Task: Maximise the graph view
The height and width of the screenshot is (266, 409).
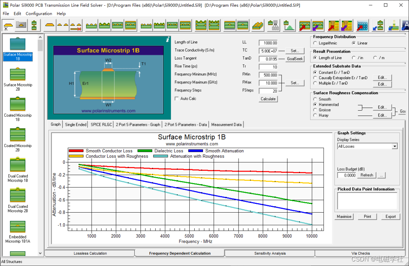Action: 344,216
